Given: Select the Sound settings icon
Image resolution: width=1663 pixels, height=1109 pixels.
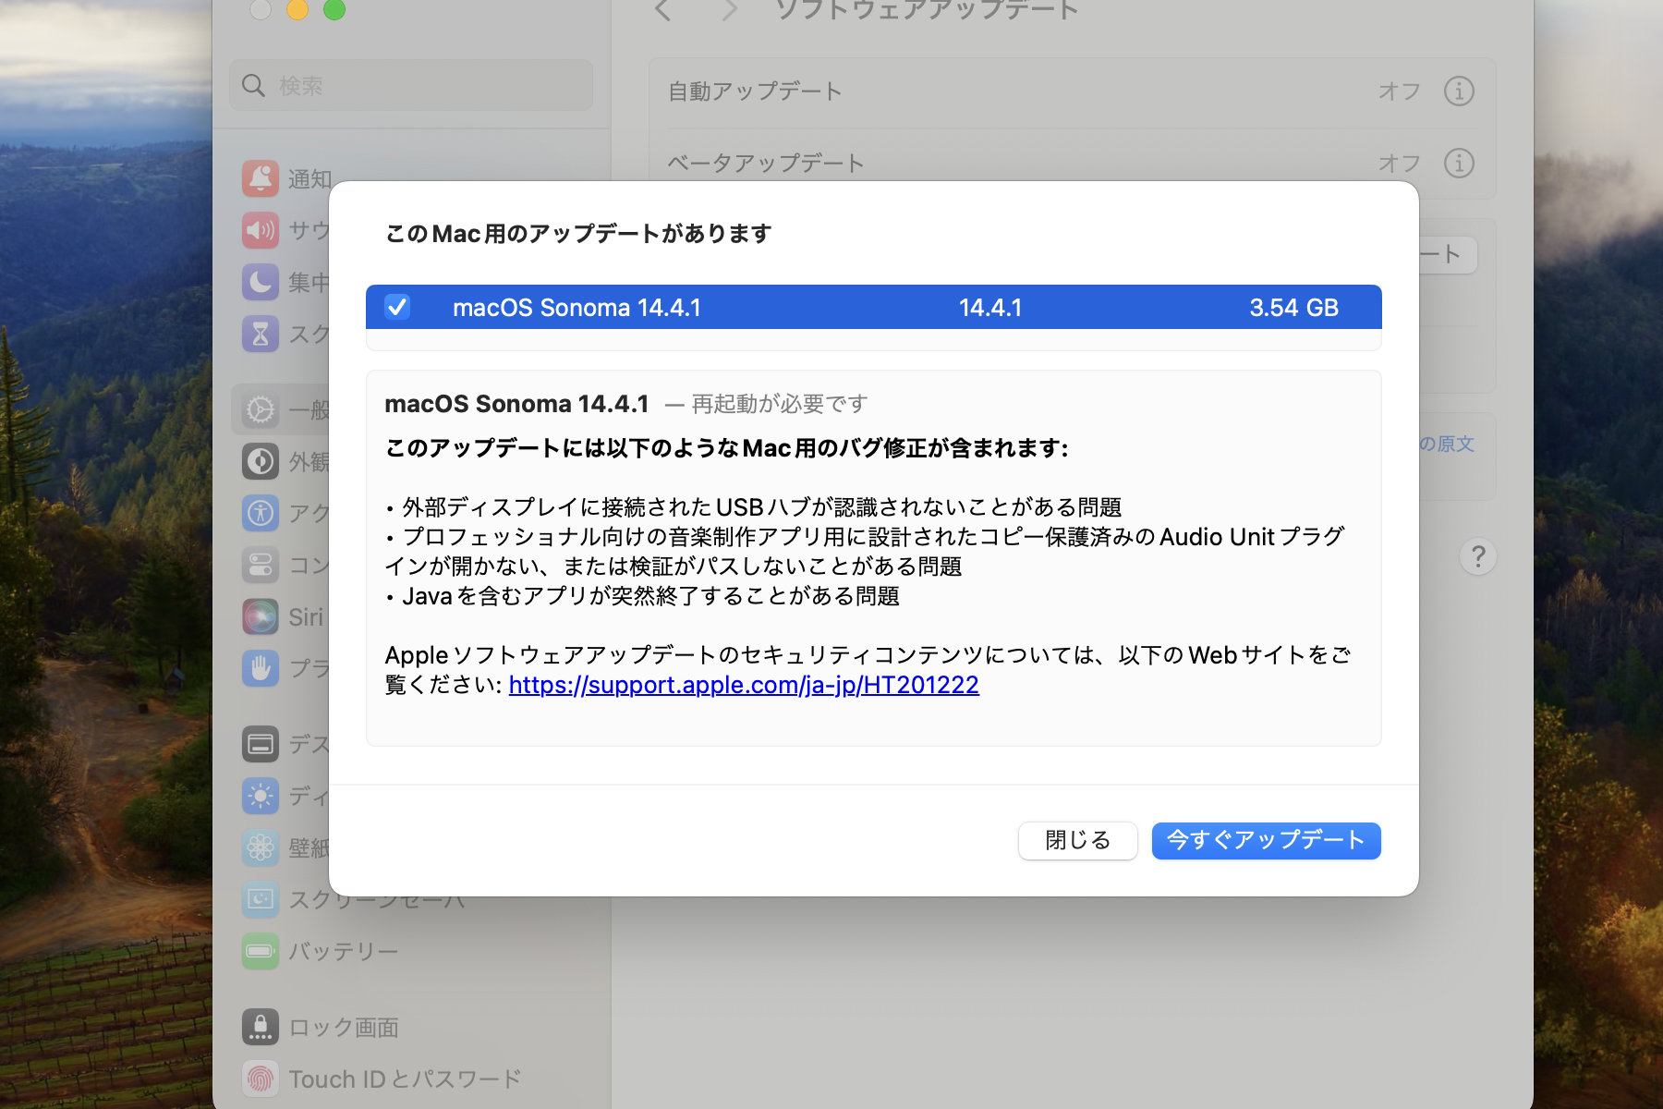Looking at the screenshot, I should 261,230.
